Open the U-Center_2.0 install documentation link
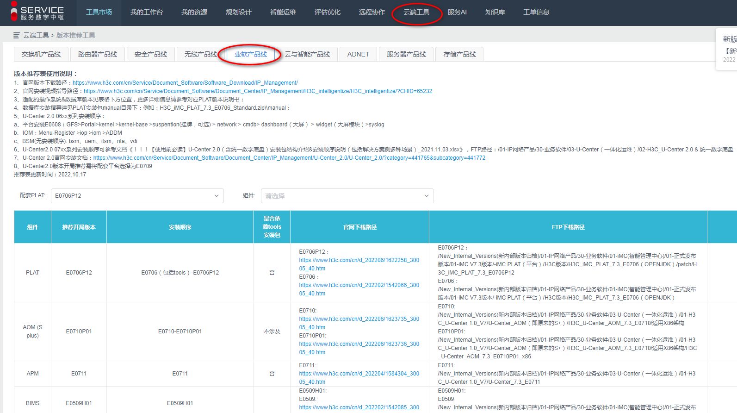Viewport: 737px width, 413px height. (289, 158)
